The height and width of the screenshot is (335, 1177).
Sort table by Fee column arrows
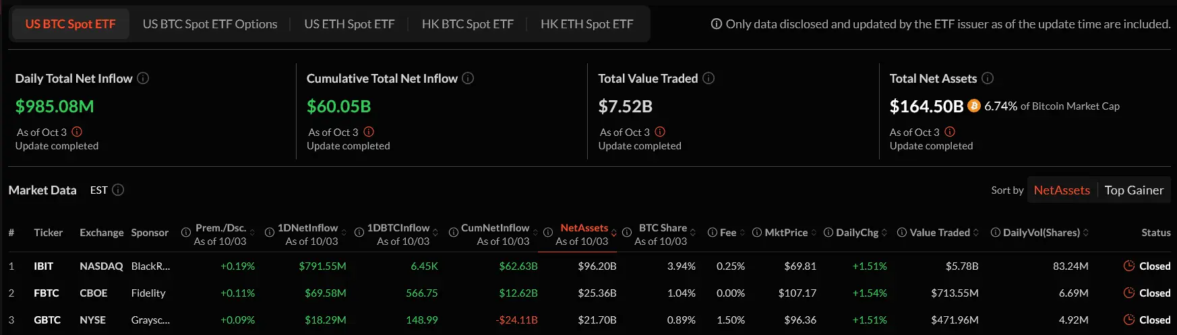coord(742,233)
